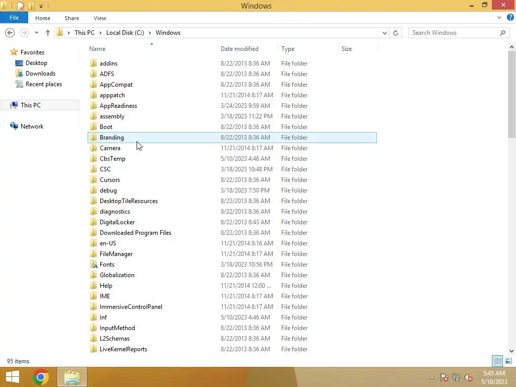
Task: Select the addins folder icon
Action: point(93,63)
